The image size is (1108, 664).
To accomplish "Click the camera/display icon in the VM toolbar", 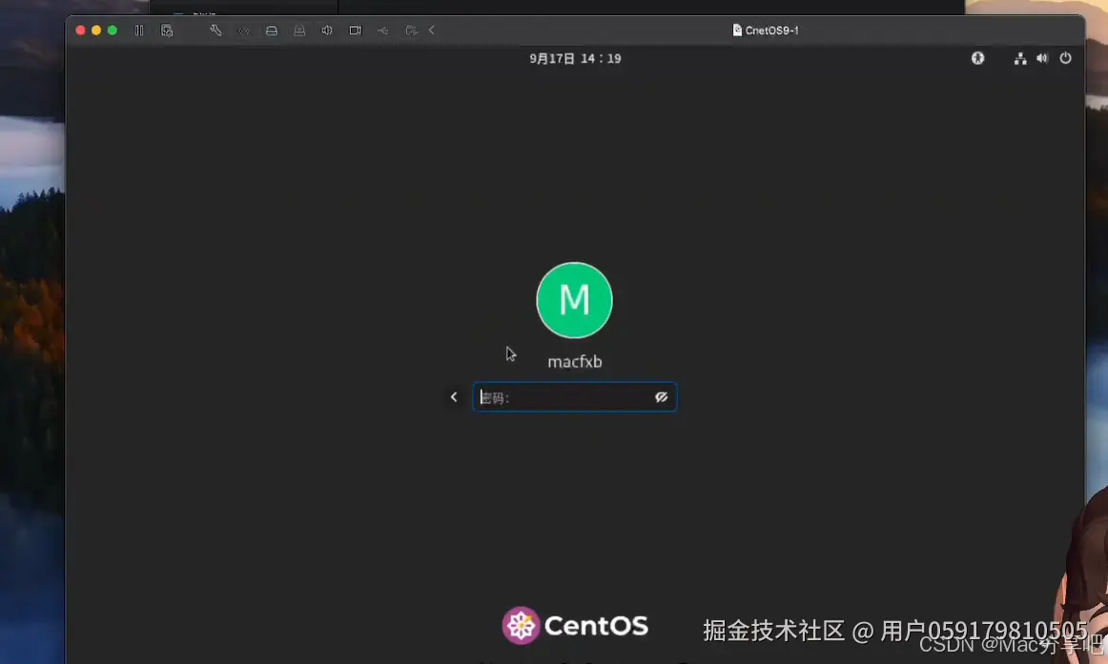I will click(x=355, y=30).
